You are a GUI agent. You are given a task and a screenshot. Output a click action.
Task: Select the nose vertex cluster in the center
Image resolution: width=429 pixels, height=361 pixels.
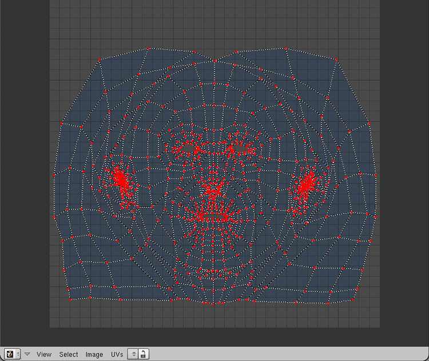pos(214,187)
